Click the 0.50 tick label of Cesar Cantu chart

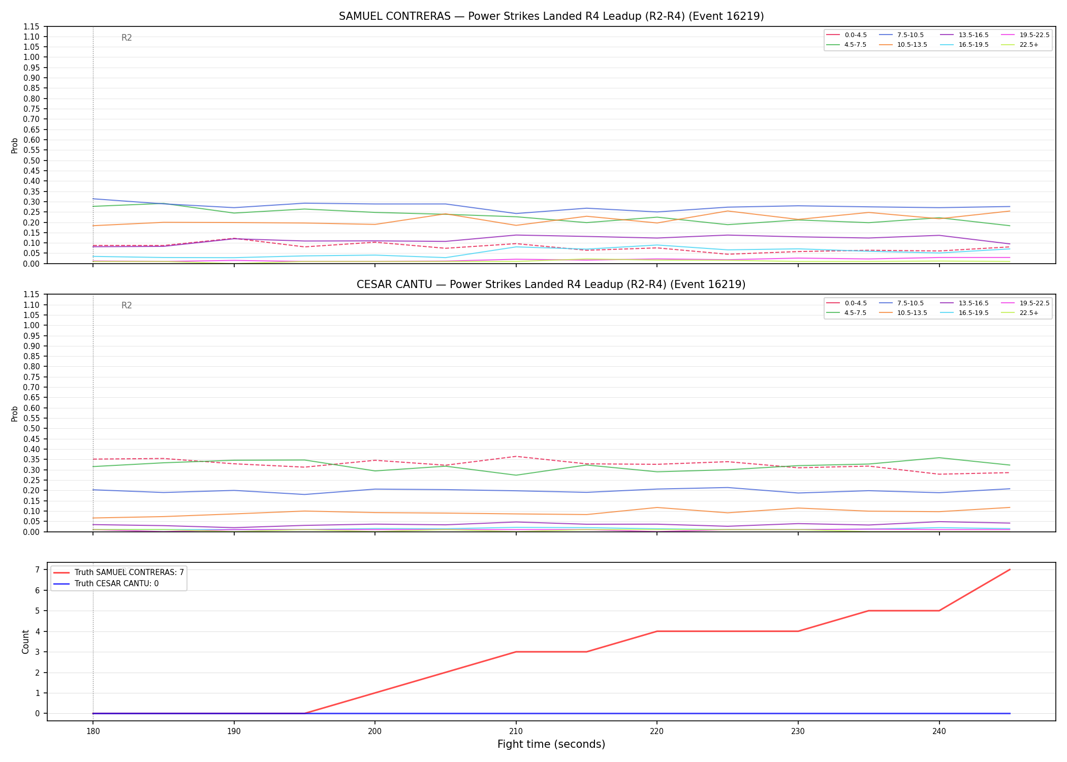point(32,429)
